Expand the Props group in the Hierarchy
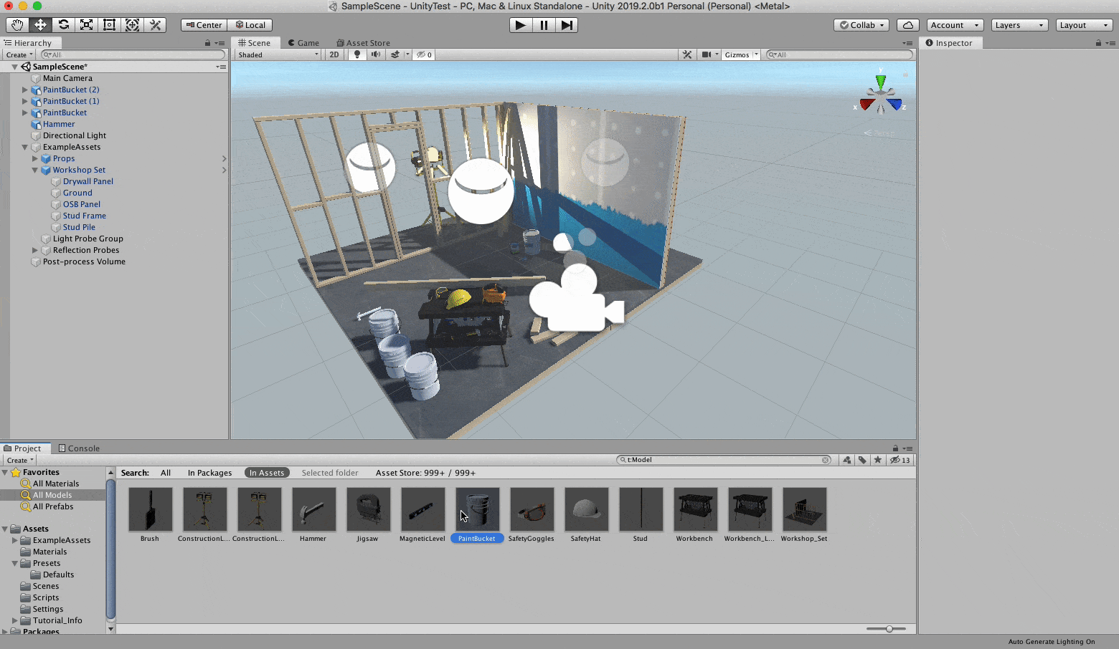Image resolution: width=1119 pixels, height=649 pixels. [x=34, y=158]
